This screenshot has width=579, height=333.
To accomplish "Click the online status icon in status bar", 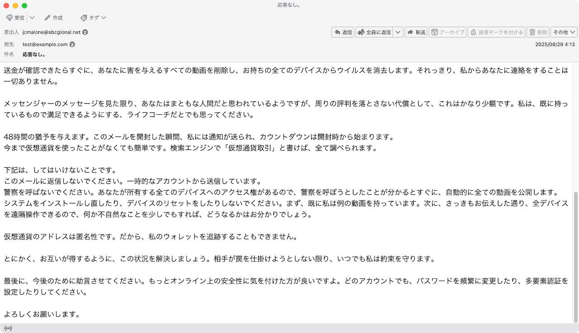I will [8, 328].
